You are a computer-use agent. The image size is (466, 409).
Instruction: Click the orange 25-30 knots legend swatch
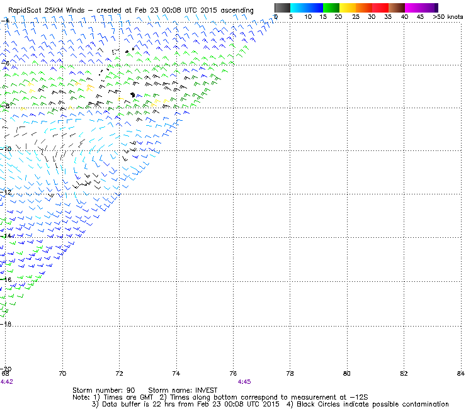tap(364, 8)
